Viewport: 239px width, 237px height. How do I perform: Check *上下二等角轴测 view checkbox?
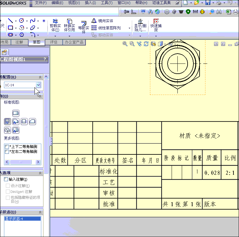(7, 147)
